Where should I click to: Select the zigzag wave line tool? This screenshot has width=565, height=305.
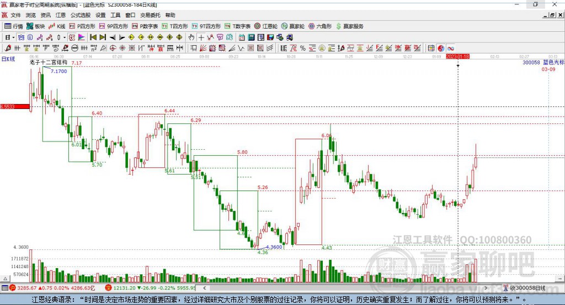tap(241, 48)
